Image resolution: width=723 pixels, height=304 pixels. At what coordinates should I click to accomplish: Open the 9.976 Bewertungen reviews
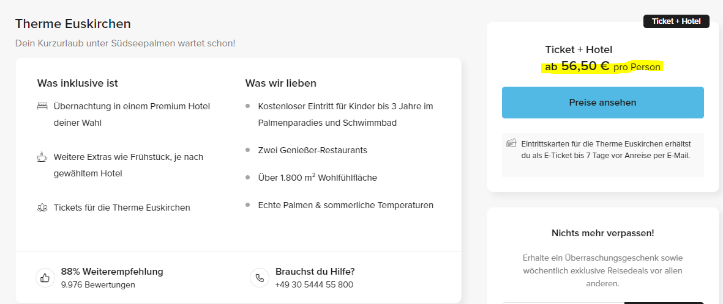pyautogui.click(x=98, y=284)
